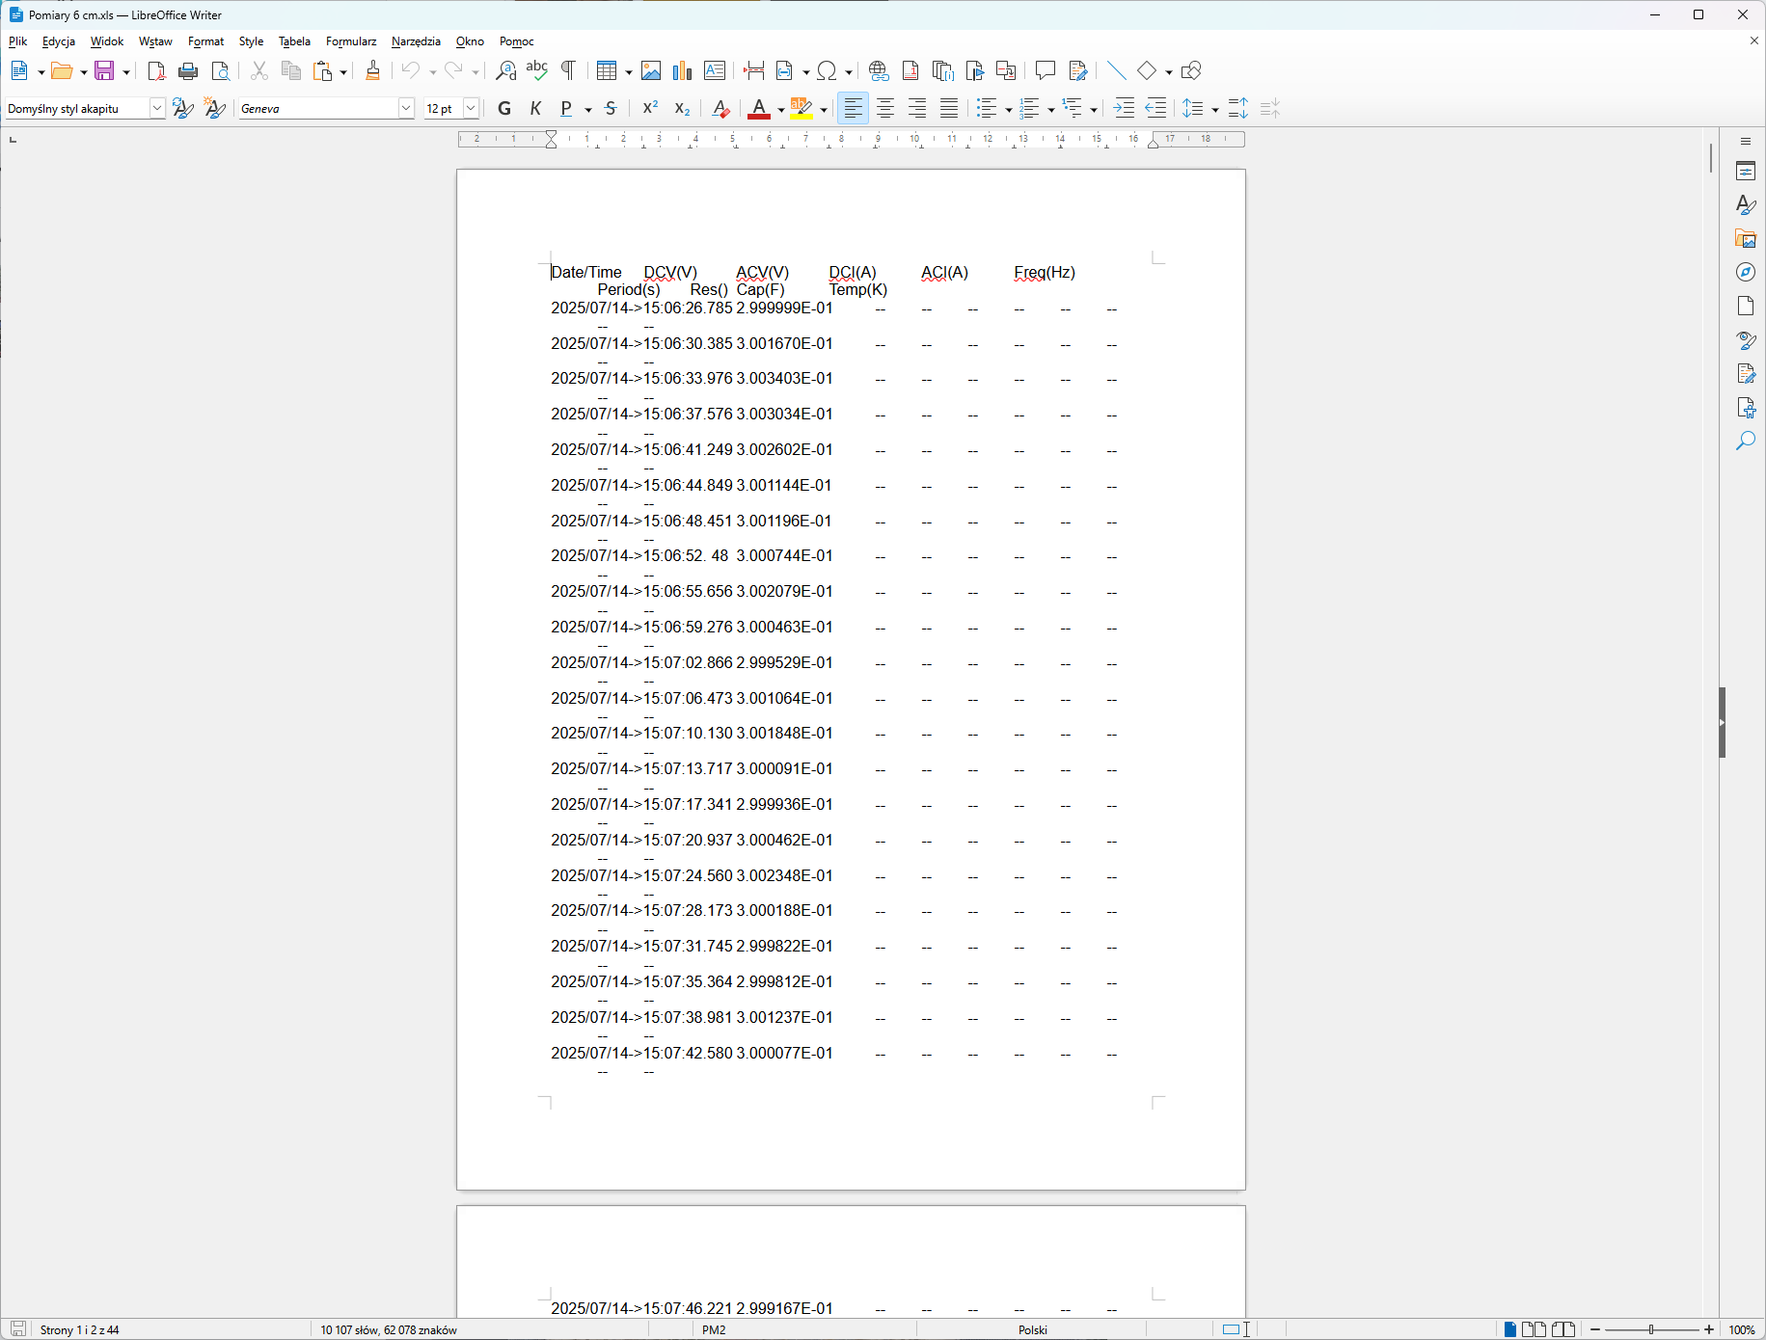
Task: Toggle bold formatting (G)
Action: (x=503, y=109)
